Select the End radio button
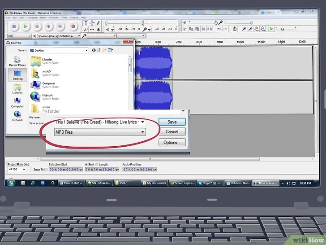The image size is (326, 245). 86,165
